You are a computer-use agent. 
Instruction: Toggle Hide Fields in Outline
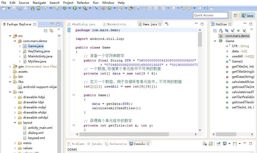227,31
